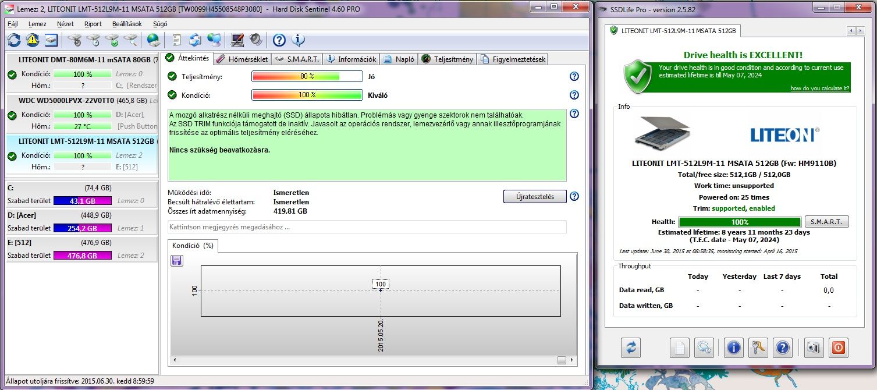Open the Fájl menu

tap(12, 24)
